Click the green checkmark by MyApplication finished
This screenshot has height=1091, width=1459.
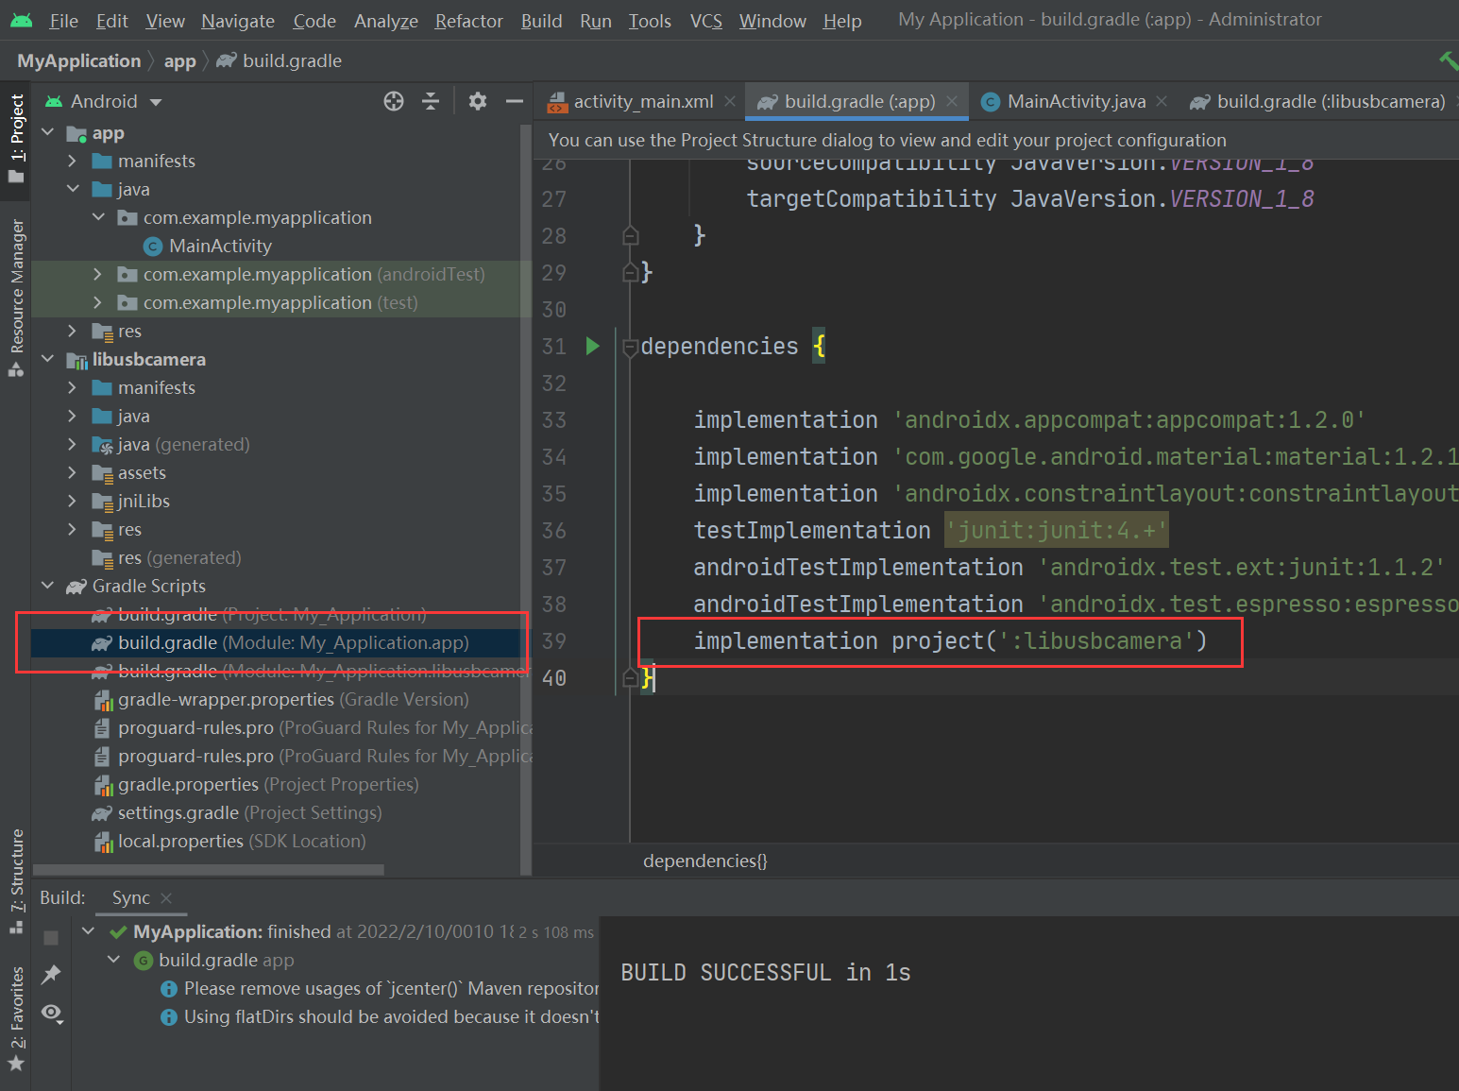point(118,932)
